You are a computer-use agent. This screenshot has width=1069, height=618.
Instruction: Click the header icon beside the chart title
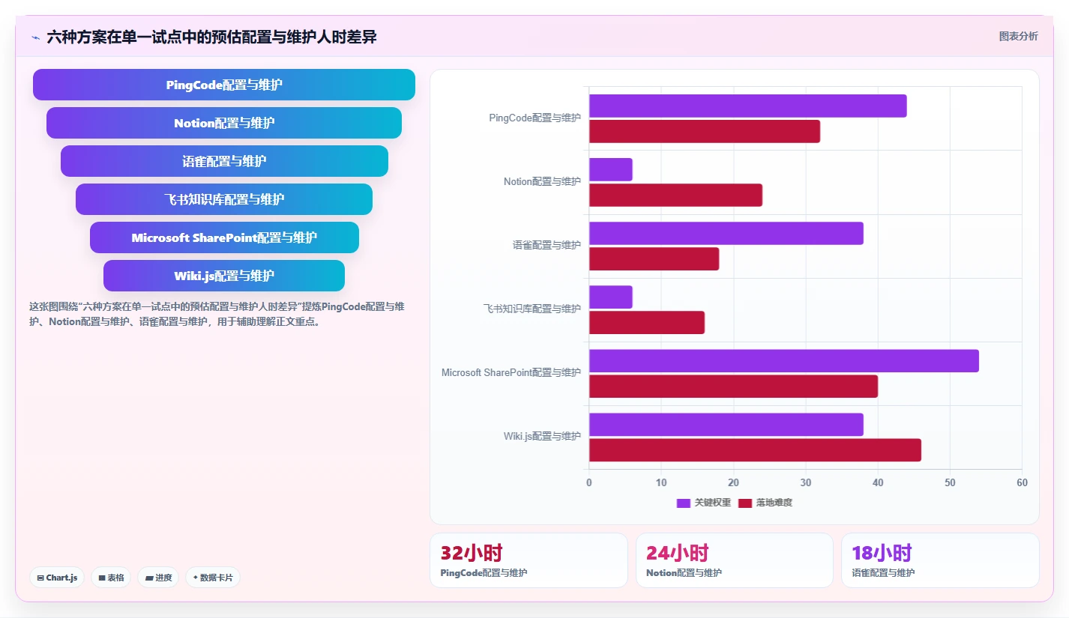click(35, 37)
